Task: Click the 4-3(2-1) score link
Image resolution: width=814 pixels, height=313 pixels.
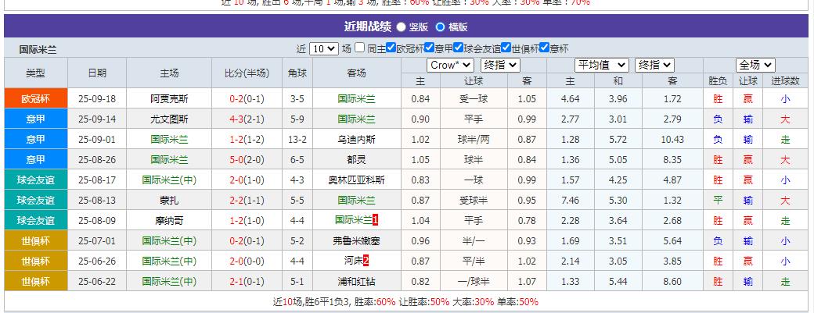Action: click(x=247, y=119)
